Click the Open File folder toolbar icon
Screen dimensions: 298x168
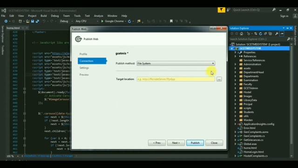click(28, 21)
